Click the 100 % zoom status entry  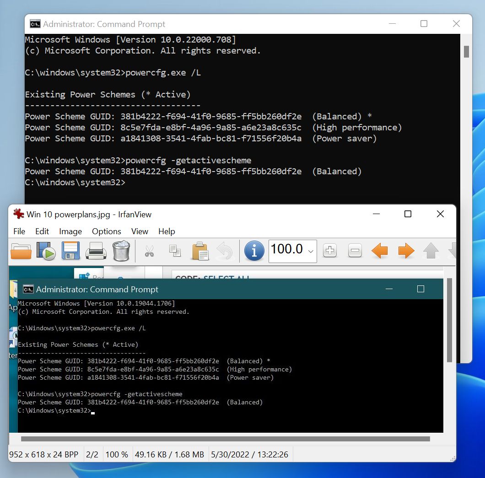point(117,455)
